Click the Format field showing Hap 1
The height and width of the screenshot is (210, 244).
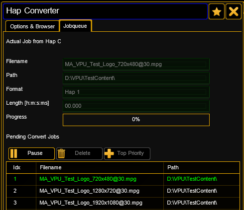(x=136, y=92)
